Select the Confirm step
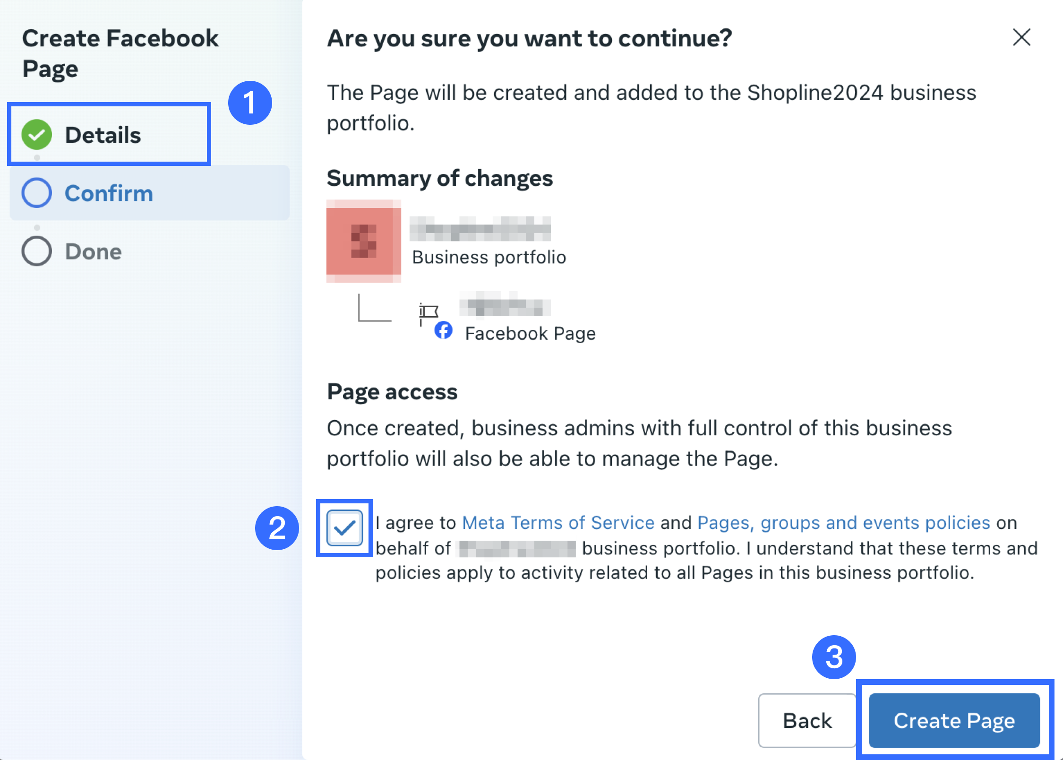This screenshot has height=760, width=1063. pos(109,193)
